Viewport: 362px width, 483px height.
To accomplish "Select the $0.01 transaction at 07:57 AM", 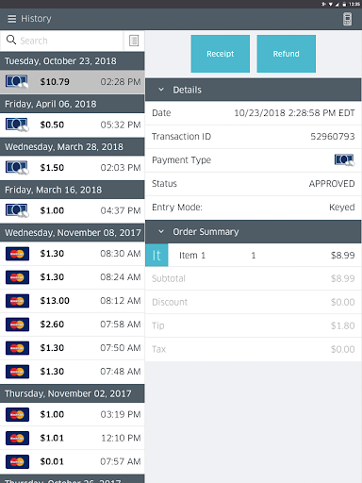I will click(73, 461).
